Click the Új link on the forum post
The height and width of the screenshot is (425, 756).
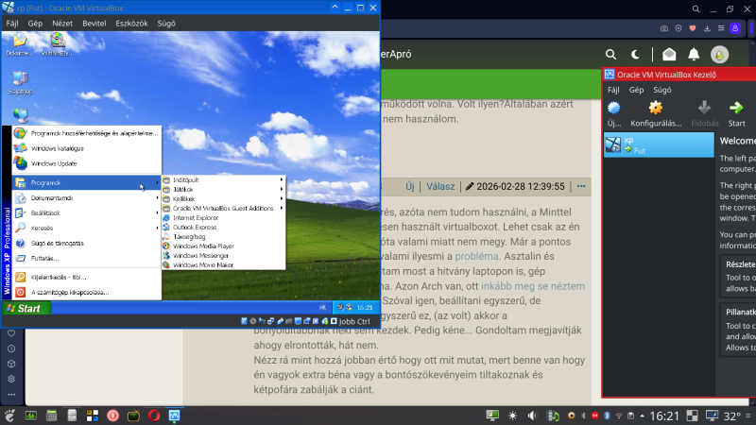pos(410,186)
